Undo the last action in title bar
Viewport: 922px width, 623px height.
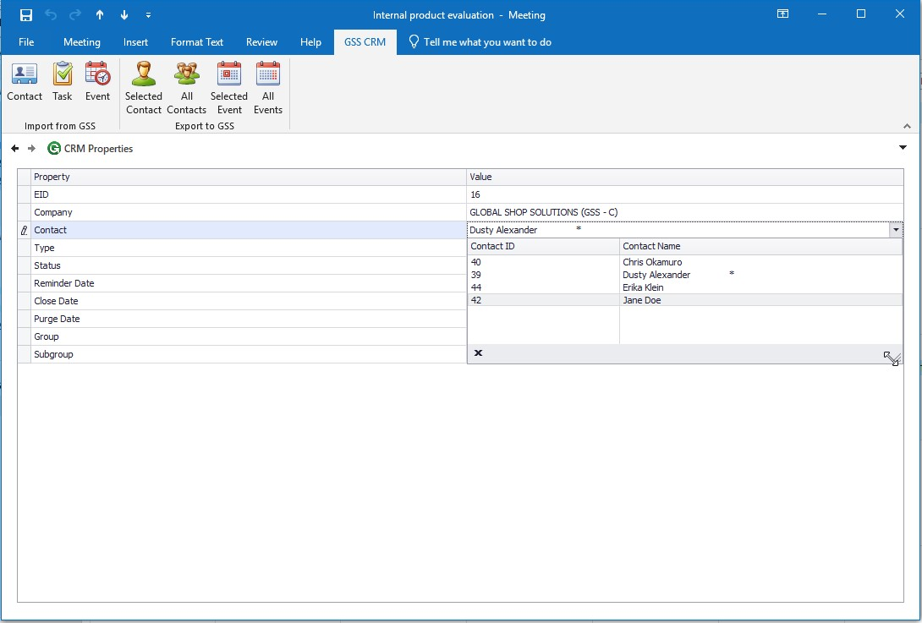click(51, 14)
